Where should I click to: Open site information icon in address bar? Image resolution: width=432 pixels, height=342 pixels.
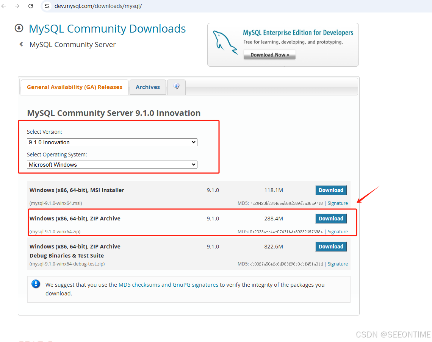47,6
